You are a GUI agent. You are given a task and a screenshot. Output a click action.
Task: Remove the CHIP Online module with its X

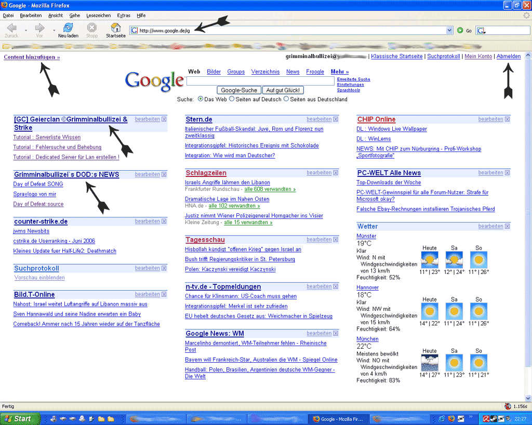coord(507,119)
